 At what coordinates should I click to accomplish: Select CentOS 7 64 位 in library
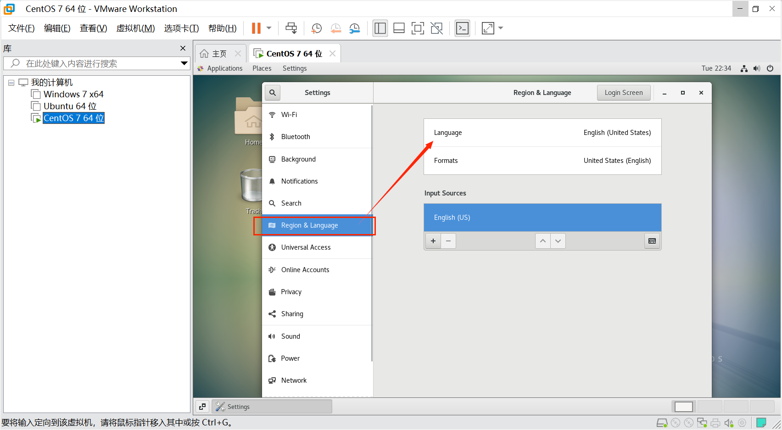tap(73, 118)
